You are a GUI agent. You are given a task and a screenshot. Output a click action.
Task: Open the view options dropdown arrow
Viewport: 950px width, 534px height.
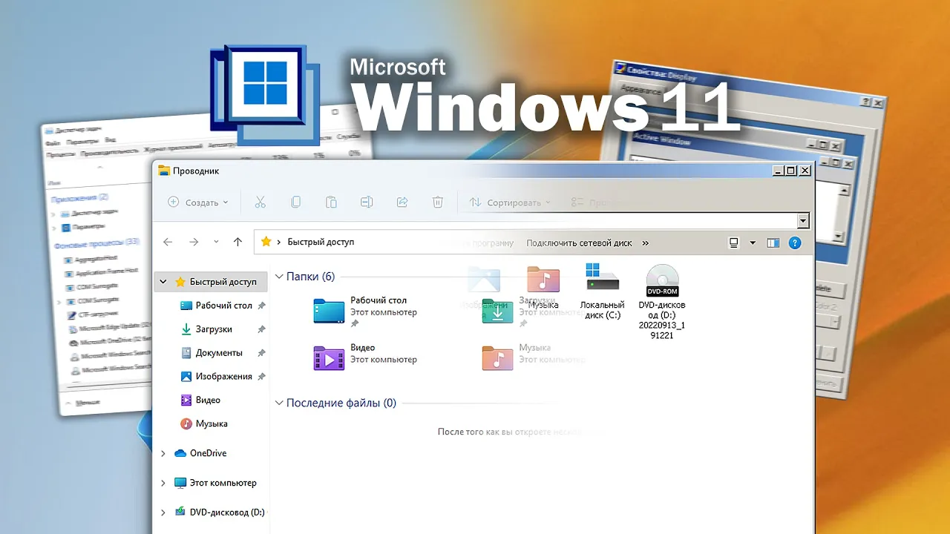pos(753,243)
